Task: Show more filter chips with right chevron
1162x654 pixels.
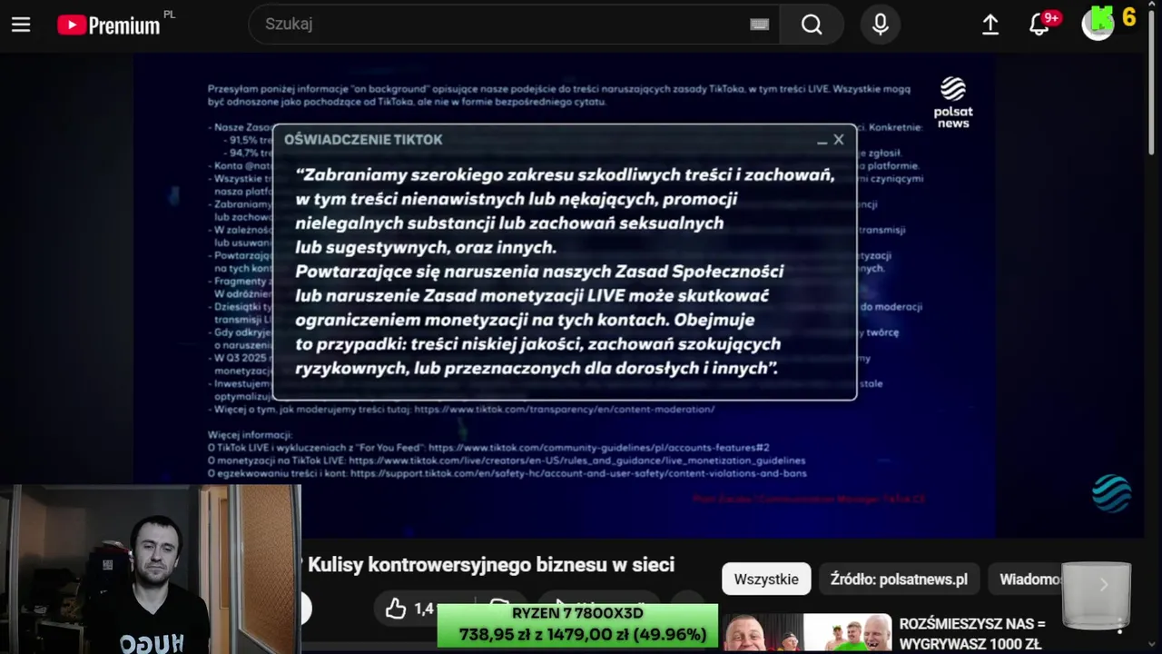Action: 1103,584
